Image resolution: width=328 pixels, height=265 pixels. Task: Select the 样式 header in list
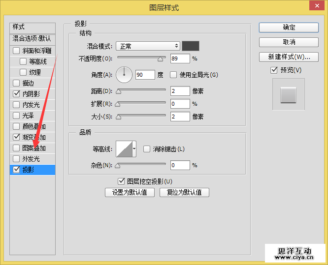coord(33,28)
